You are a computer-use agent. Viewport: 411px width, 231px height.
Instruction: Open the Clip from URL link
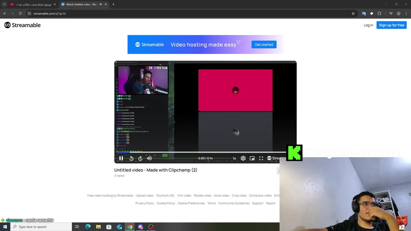point(165,195)
